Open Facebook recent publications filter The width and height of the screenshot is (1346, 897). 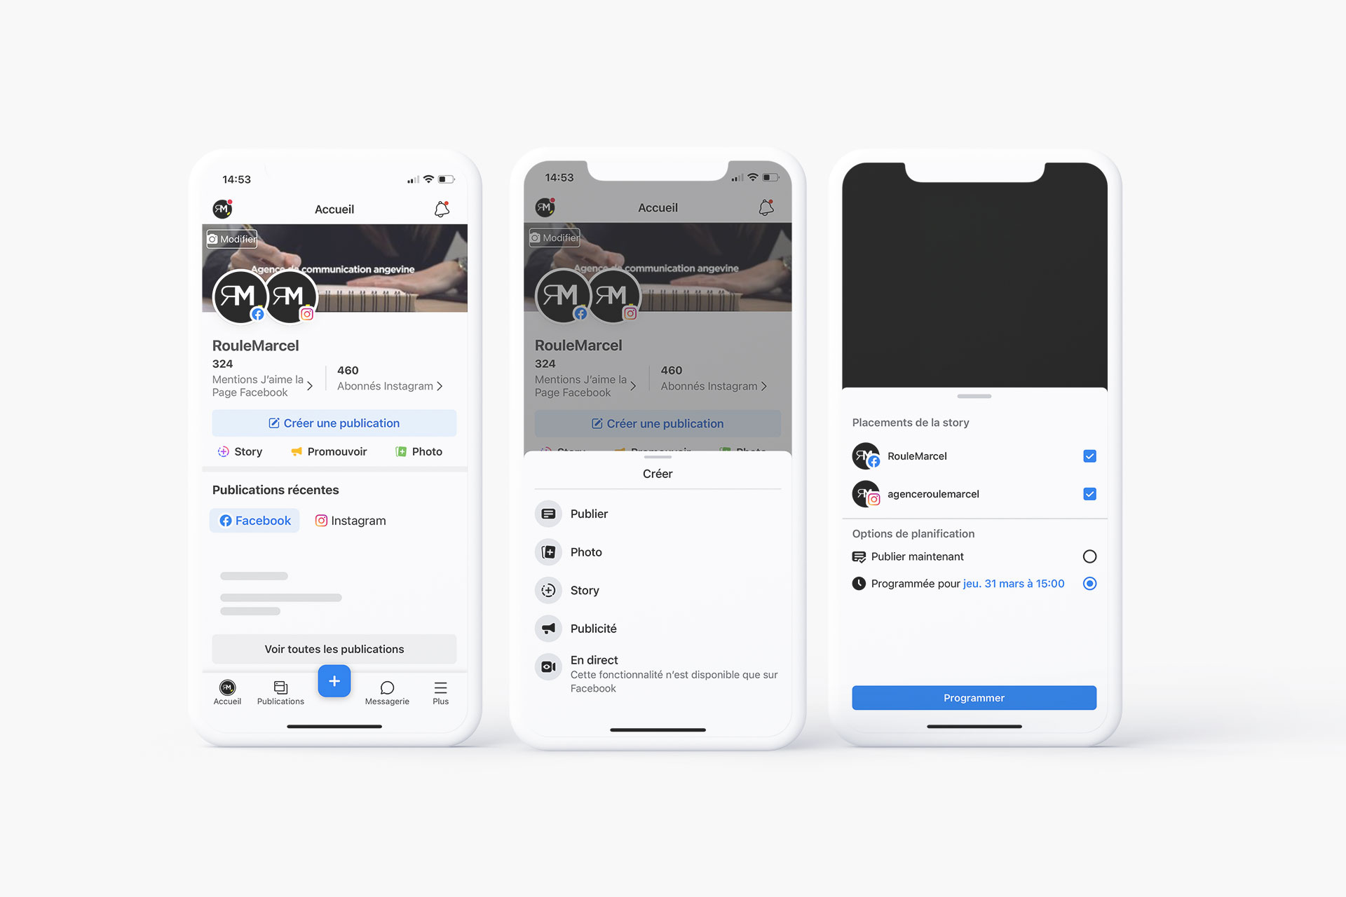(252, 521)
